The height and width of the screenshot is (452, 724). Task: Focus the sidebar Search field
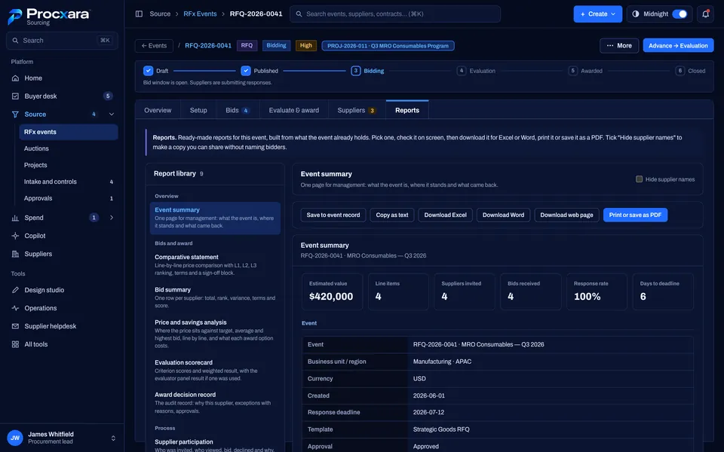click(x=62, y=41)
